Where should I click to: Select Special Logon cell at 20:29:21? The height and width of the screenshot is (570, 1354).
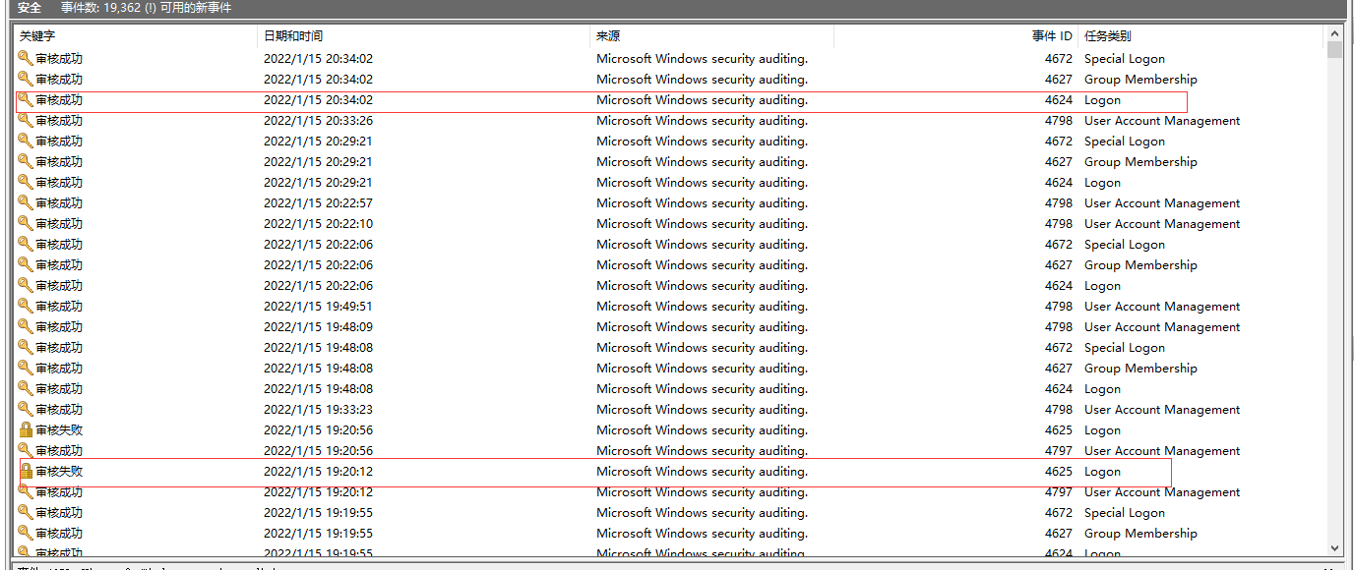[x=1124, y=141]
